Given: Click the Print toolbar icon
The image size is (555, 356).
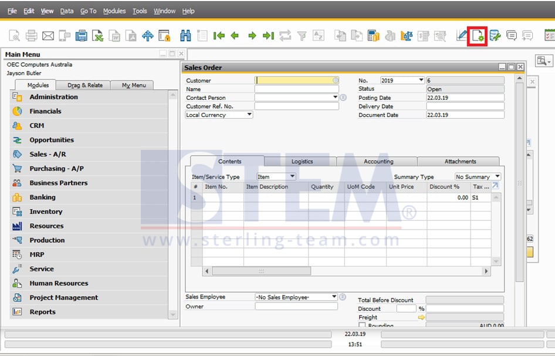Looking at the screenshot, I should coord(31,35).
